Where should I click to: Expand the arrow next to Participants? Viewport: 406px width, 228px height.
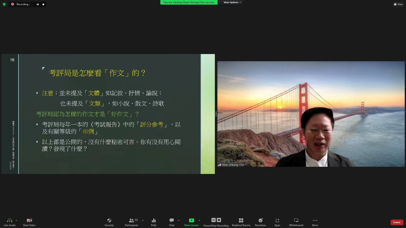click(143, 220)
